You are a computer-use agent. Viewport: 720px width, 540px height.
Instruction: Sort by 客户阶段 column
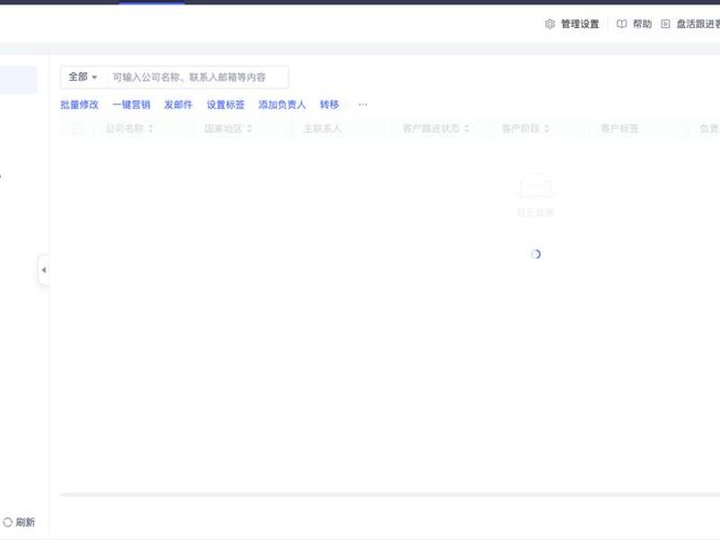coord(546,129)
